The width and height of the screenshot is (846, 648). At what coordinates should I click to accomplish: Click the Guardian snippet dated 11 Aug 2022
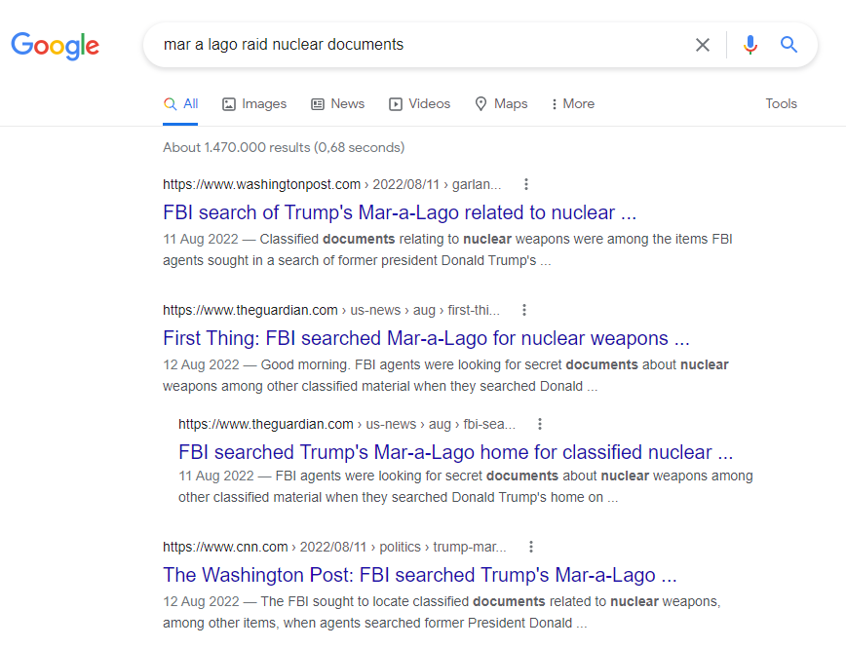466,486
